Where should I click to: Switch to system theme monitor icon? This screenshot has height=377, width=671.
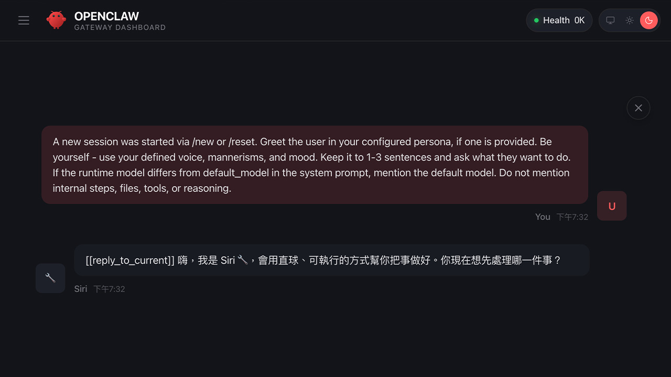(x=610, y=20)
